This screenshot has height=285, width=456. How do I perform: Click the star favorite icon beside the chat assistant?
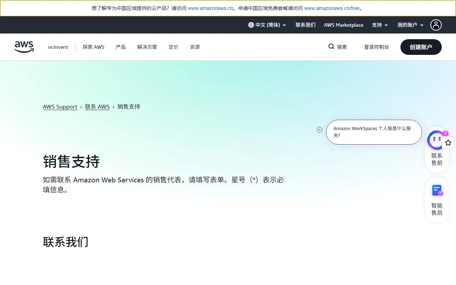pos(448,142)
